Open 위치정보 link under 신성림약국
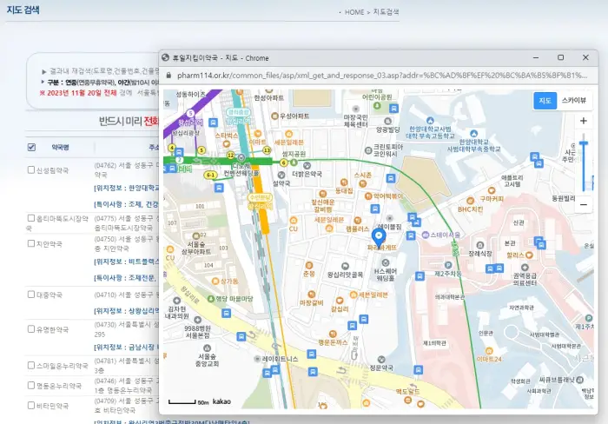608x424 pixels. tap(127, 189)
